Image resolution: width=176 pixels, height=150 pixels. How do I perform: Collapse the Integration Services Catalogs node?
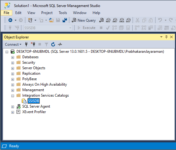(13, 96)
